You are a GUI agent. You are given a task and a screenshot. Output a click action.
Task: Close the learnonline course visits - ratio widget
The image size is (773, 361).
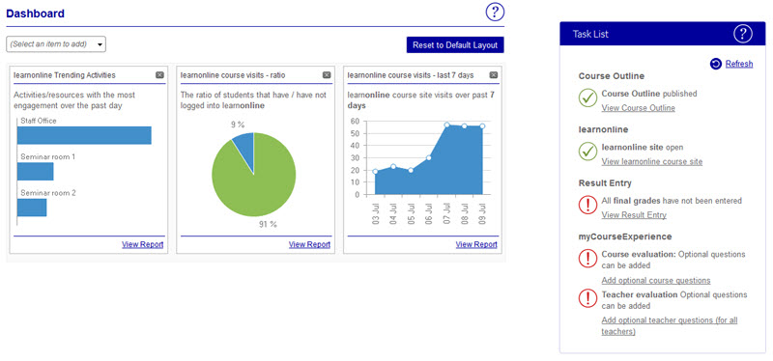[327, 75]
